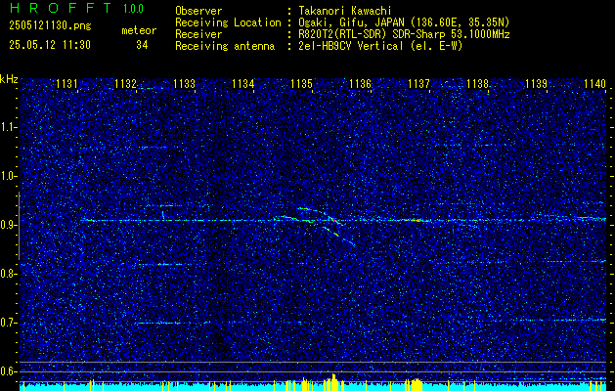Image resolution: width=615 pixels, height=391 pixels.
Task: Click the 1133 time marker
Action: coord(184,83)
